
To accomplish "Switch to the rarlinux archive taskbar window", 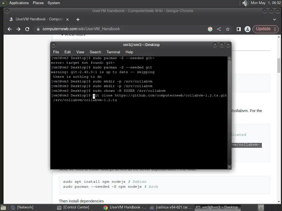I will pyautogui.click(x=171, y=207).
